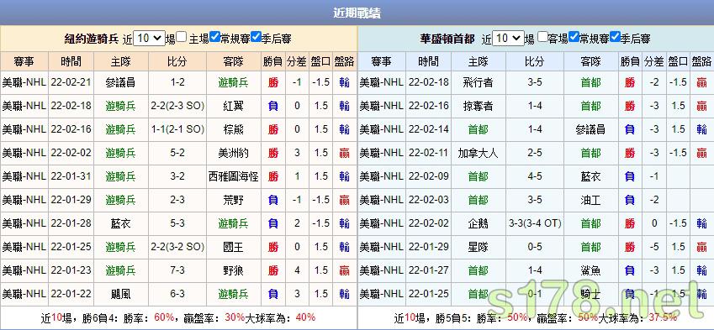This screenshot has width=714, height=330.
Task: Enable the 主場 checkbox for 紐約遊騎兵
Action: point(182,37)
